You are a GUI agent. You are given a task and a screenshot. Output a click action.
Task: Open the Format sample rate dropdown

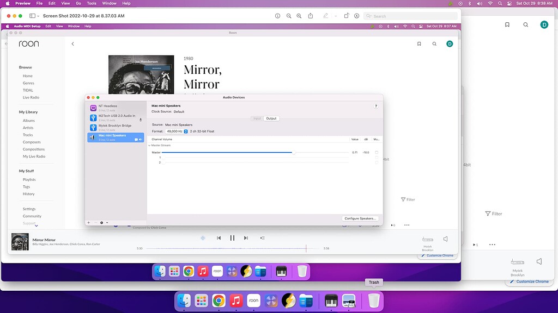point(186,131)
